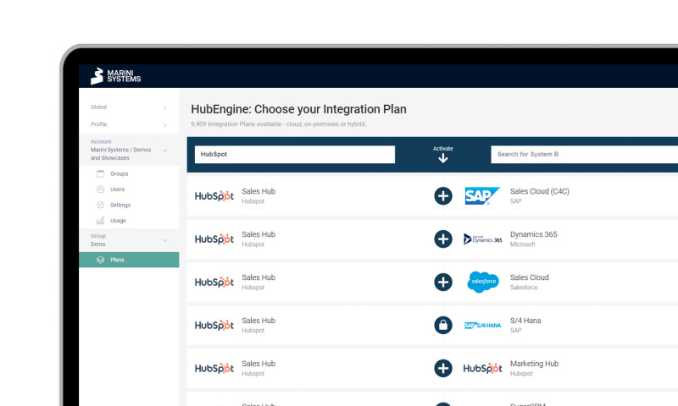
Task: Collapse the Account section chevron
Action: 164,151
